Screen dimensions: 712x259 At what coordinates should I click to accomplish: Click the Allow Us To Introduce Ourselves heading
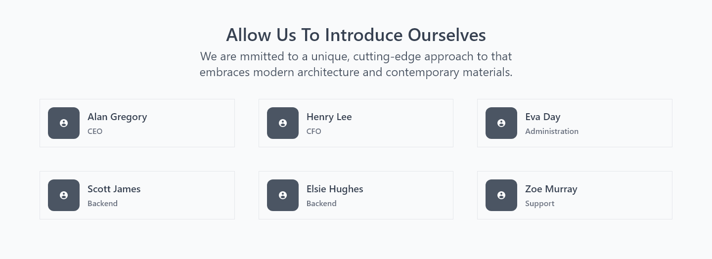356,35
